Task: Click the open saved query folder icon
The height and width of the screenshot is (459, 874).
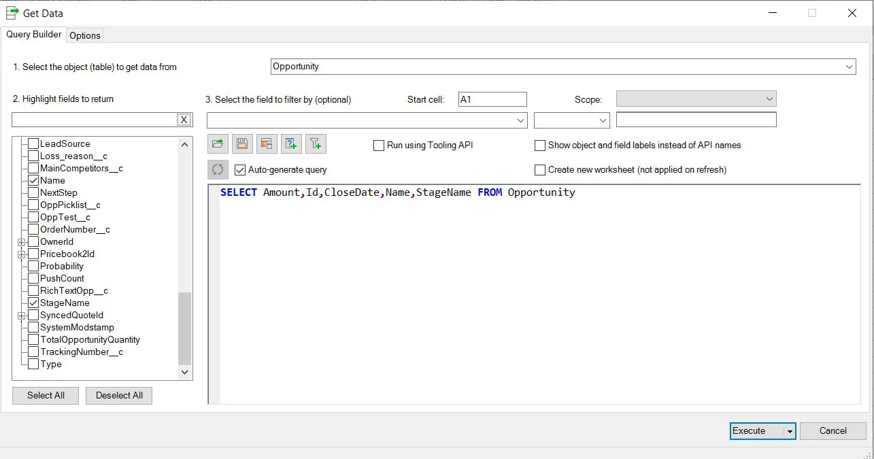Action: [x=218, y=143]
